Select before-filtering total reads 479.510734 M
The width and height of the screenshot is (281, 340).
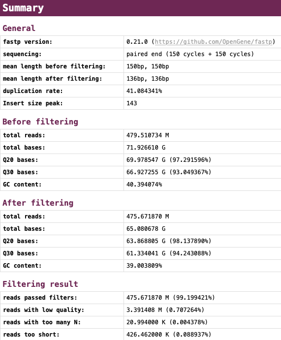(x=148, y=135)
